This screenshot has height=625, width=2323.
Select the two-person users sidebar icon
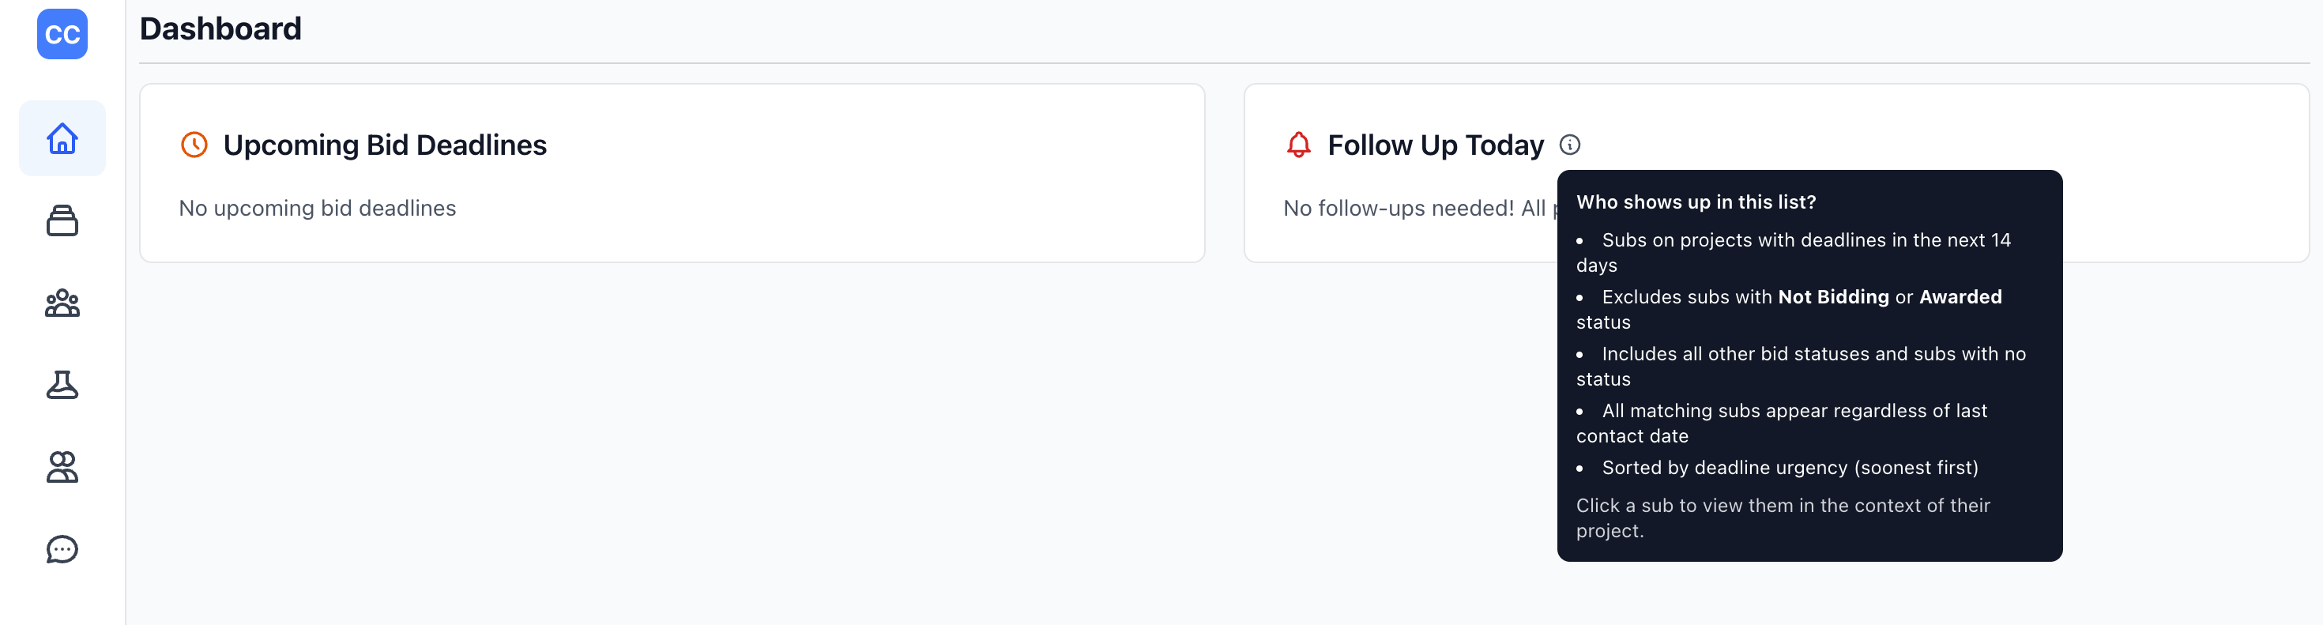click(62, 467)
